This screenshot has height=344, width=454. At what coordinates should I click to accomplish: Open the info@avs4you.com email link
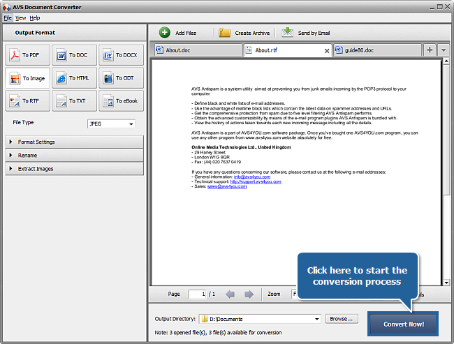[x=252, y=177]
